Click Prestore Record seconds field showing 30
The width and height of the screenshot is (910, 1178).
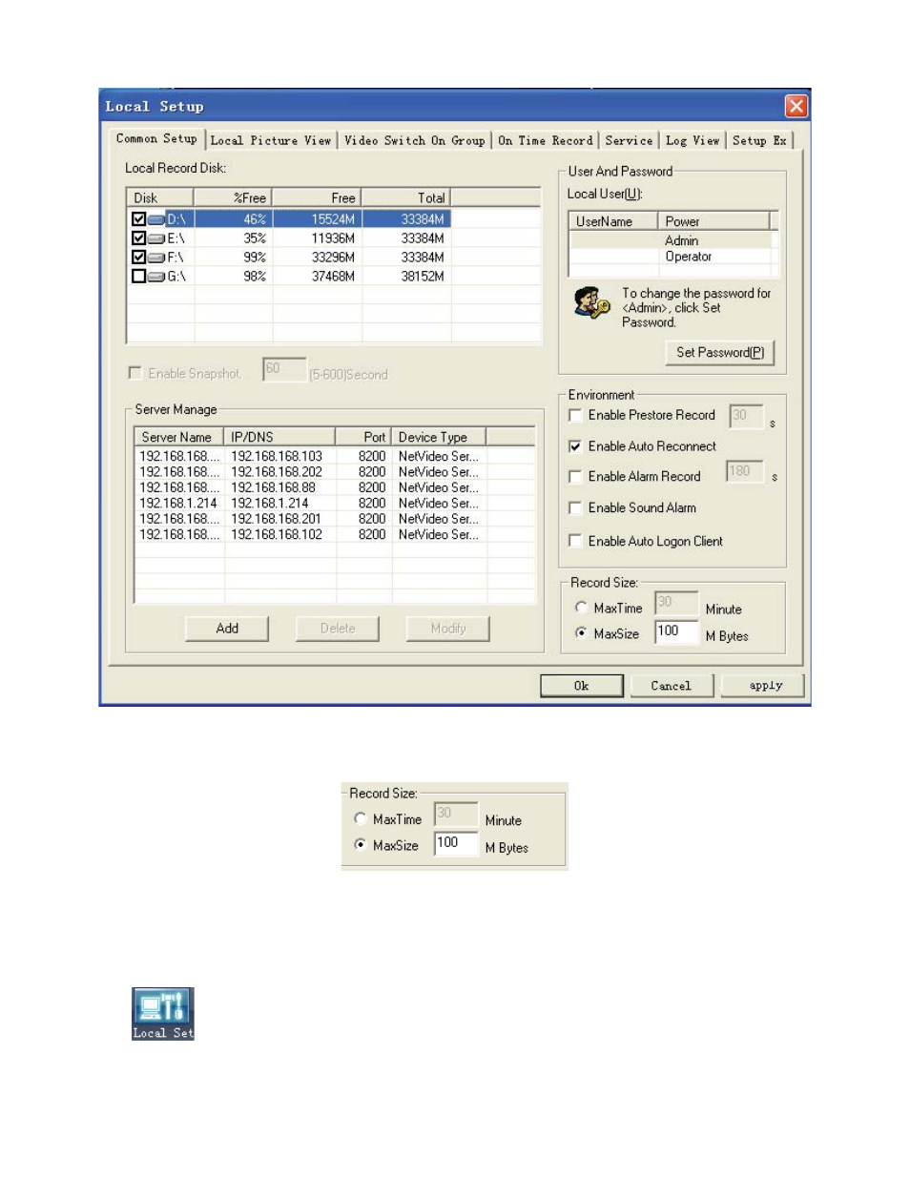click(x=746, y=416)
